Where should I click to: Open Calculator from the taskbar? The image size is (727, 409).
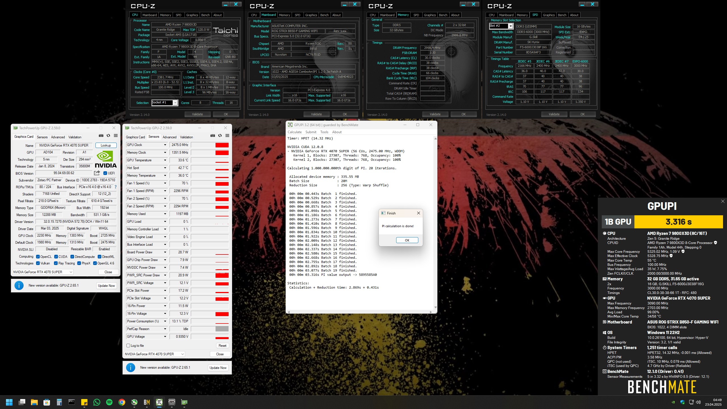pos(59,402)
